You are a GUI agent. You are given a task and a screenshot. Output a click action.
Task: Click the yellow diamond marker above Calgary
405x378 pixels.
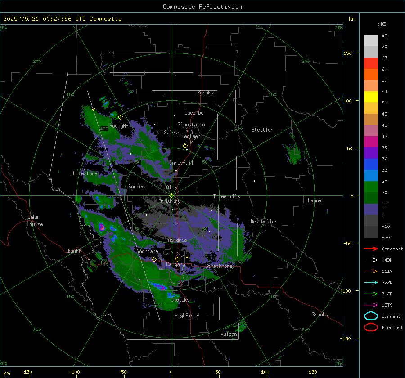click(178, 259)
